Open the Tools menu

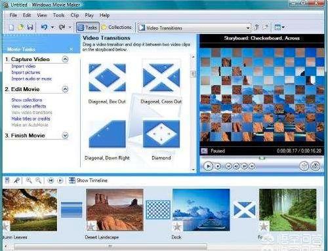[58, 15]
